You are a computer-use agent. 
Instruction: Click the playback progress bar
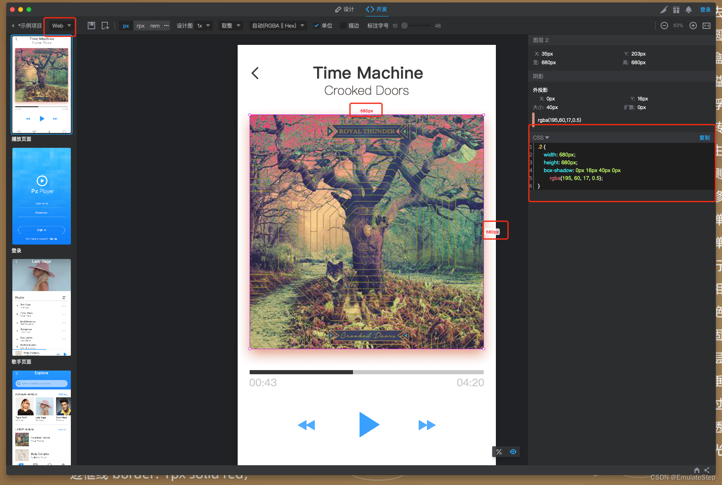(x=367, y=372)
